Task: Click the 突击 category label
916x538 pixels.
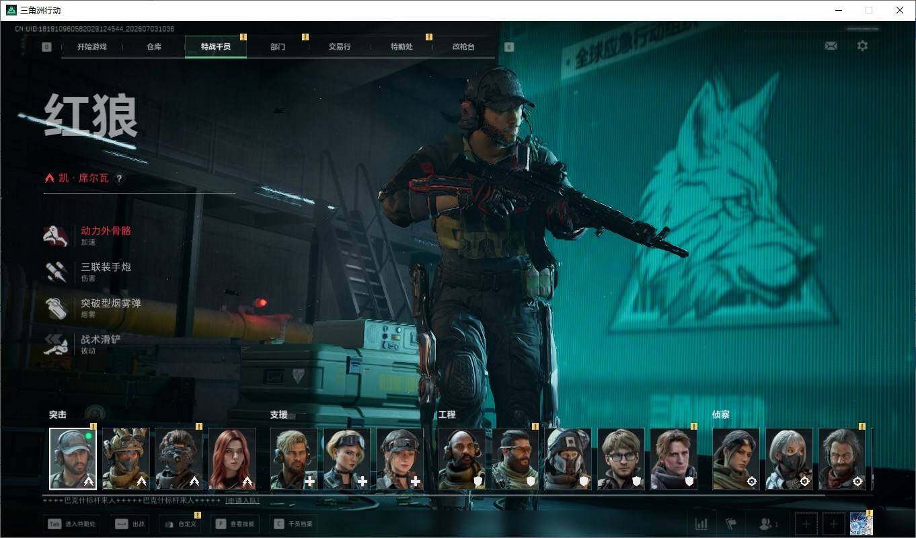Action: 58,415
